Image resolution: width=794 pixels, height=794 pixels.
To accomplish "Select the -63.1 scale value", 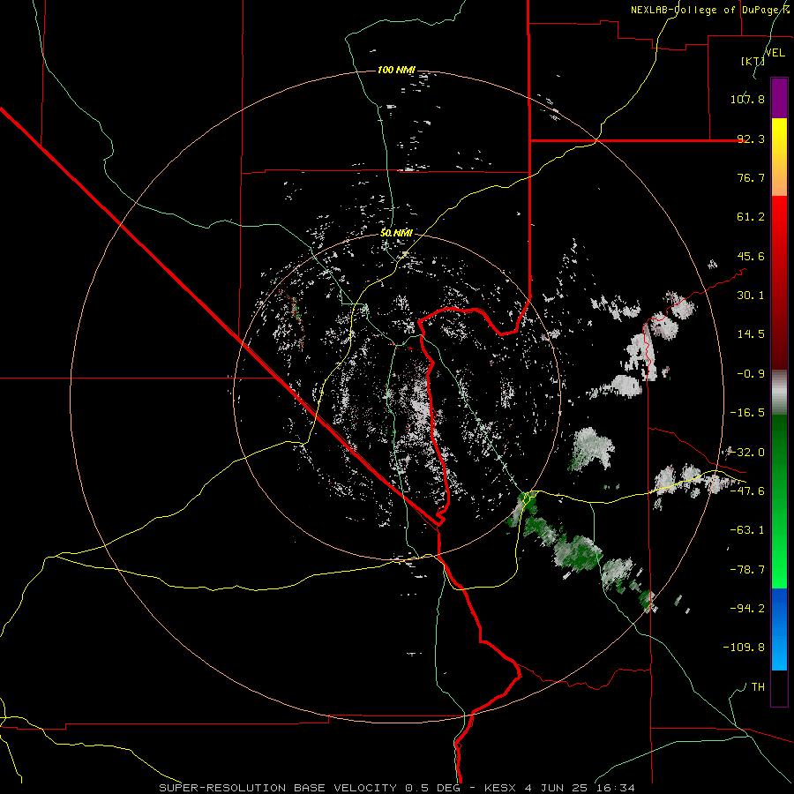I will pyautogui.click(x=747, y=530).
